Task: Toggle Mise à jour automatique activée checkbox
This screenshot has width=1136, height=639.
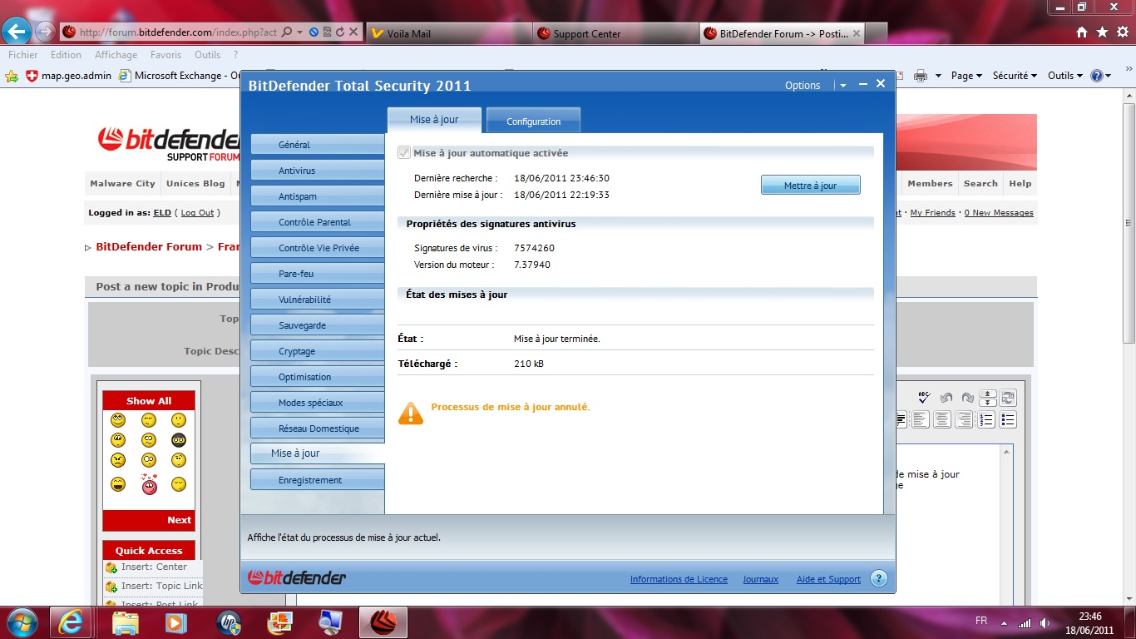Action: (x=404, y=153)
